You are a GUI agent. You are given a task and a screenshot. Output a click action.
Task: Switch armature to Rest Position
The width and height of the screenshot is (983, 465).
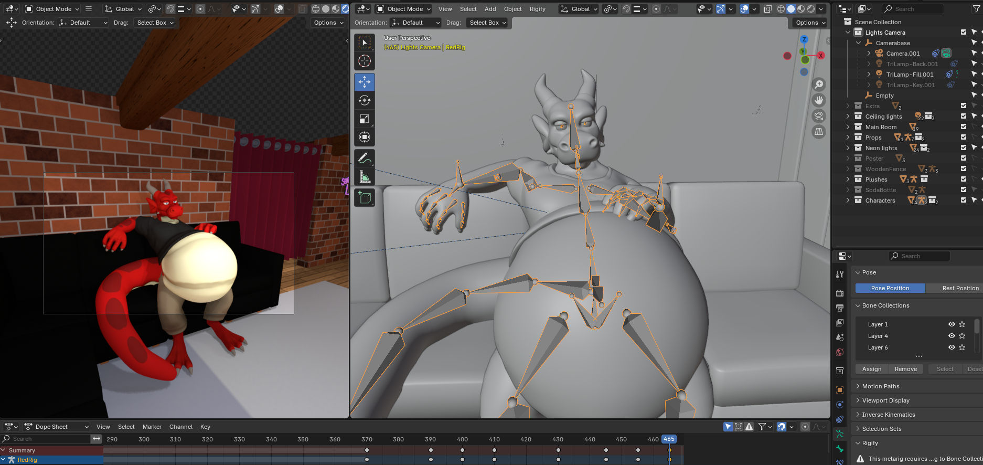(x=959, y=288)
